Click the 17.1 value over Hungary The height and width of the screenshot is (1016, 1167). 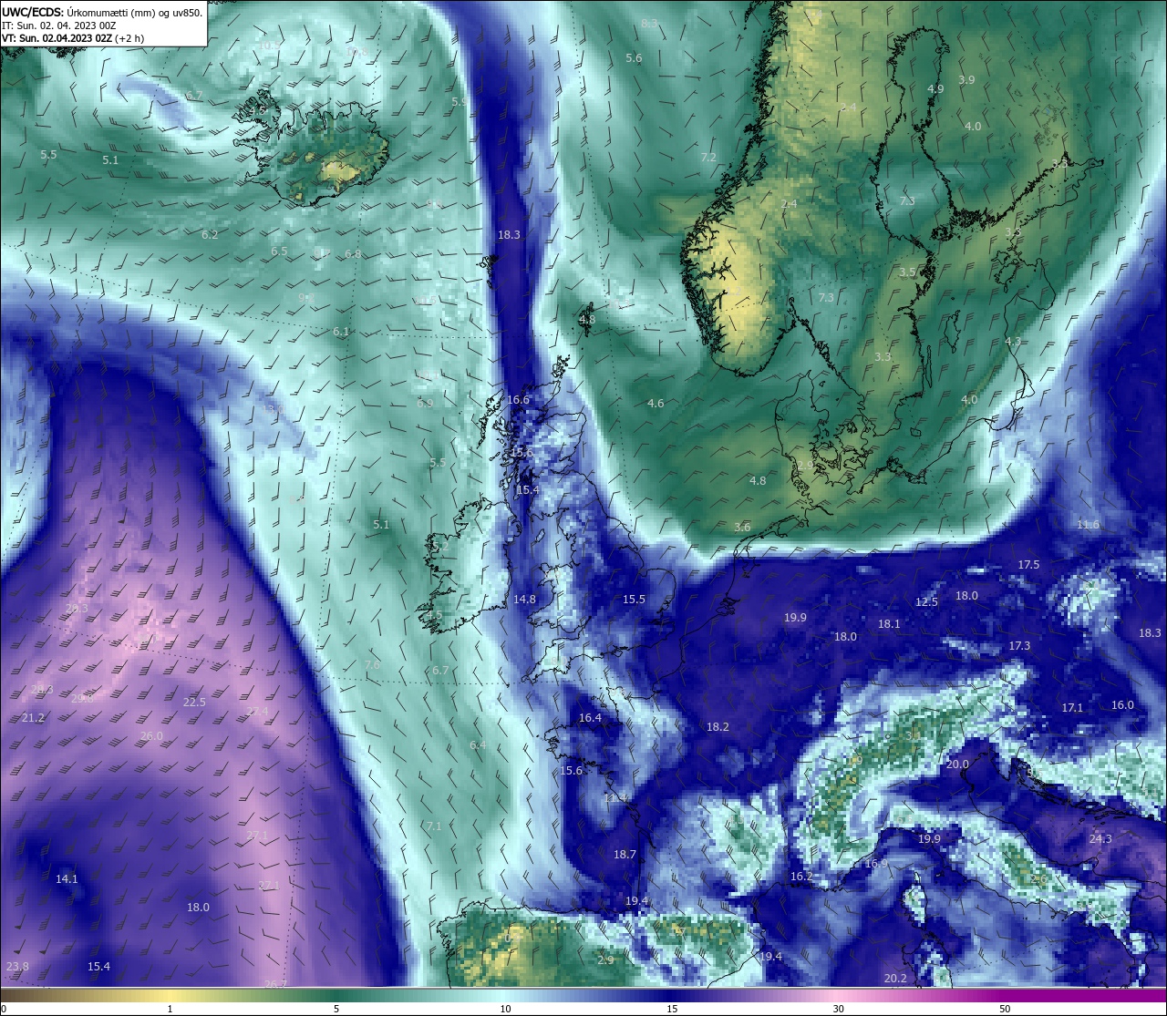1072,708
